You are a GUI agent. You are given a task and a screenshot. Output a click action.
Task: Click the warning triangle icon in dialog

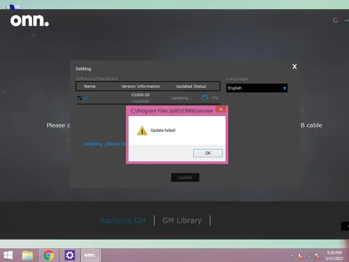(142, 131)
